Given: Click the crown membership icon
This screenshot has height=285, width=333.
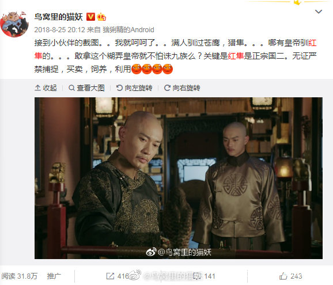Looking at the screenshot, I should click(x=101, y=17).
